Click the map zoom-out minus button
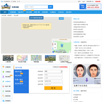Image resolution: width=102 pixels, height=102 pixels. tap(55, 48)
